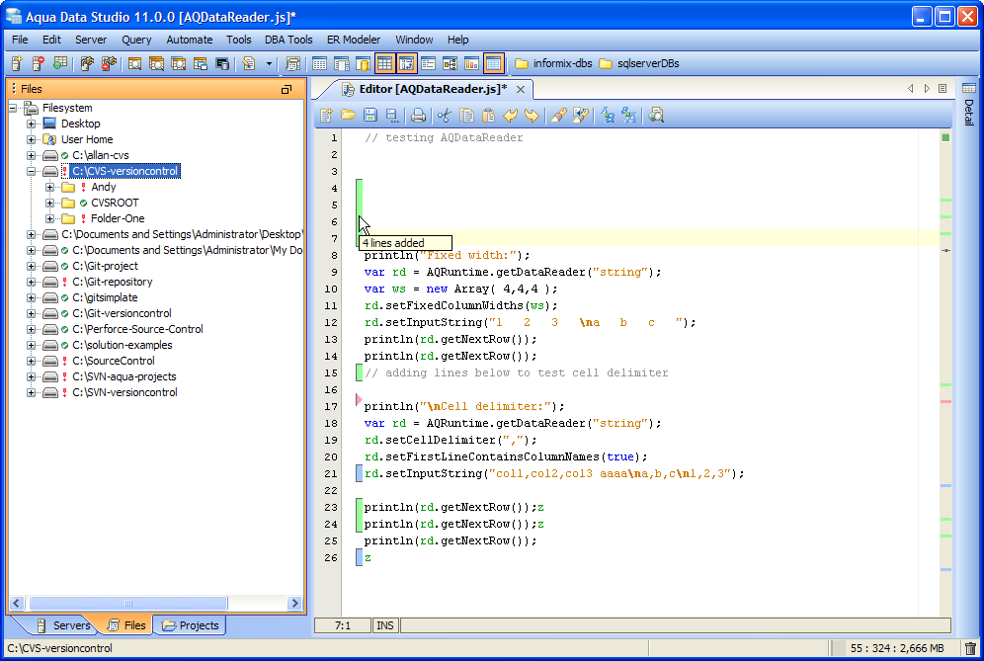Save the script with the floppy disk icon

point(370,115)
